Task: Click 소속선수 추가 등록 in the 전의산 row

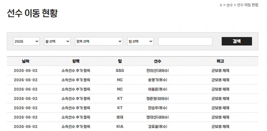Action: 76,71
